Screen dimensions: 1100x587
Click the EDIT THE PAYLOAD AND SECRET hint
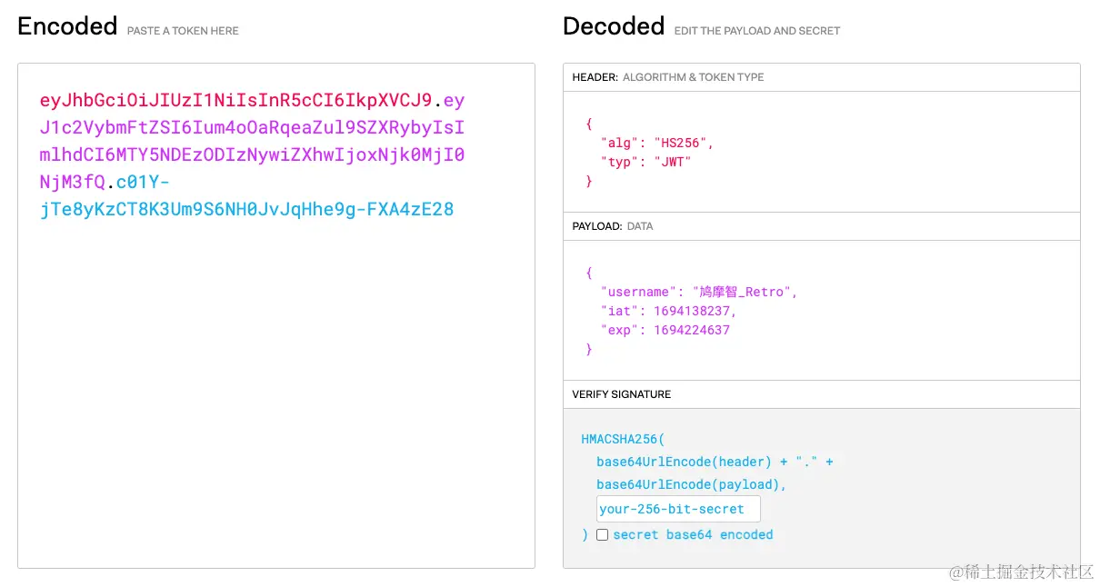(x=757, y=31)
